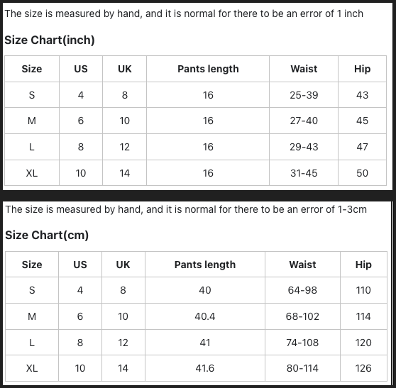This screenshot has height=388, width=396.
Task: Click hip value 50 in inch table
Action: coord(362,173)
